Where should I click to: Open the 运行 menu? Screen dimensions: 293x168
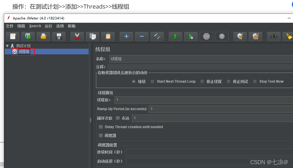point(48,26)
